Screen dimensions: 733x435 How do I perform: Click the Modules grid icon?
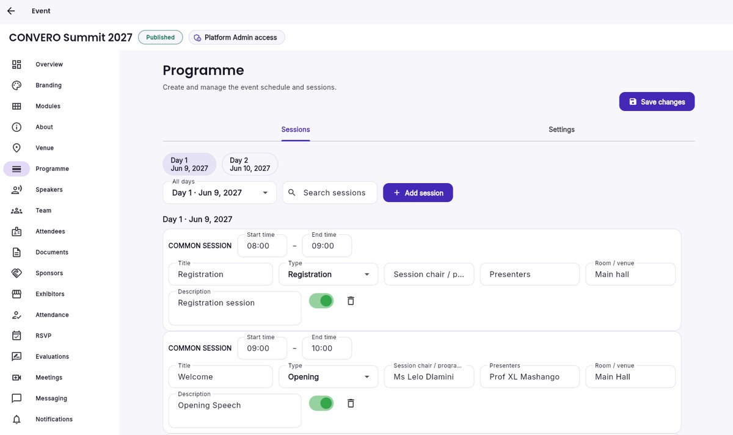16,106
